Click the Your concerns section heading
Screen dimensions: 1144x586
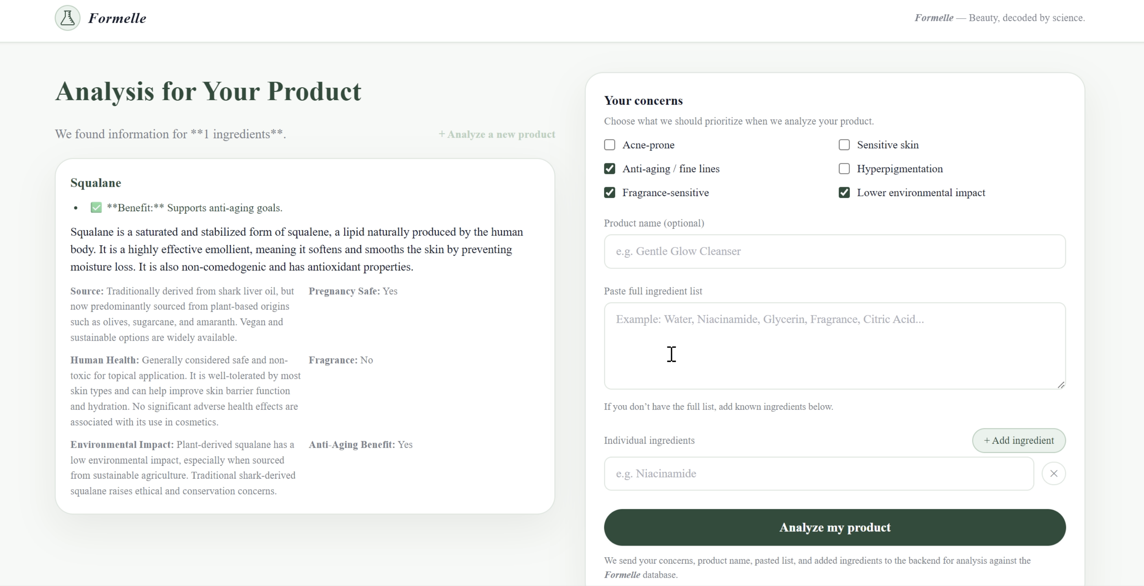pos(643,101)
